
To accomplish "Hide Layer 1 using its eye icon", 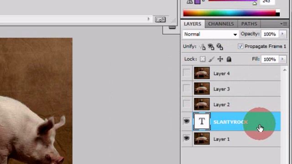I will click(187, 138).
